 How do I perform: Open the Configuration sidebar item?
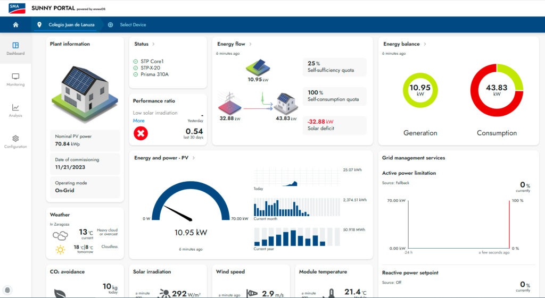click(x=15, y=141)
